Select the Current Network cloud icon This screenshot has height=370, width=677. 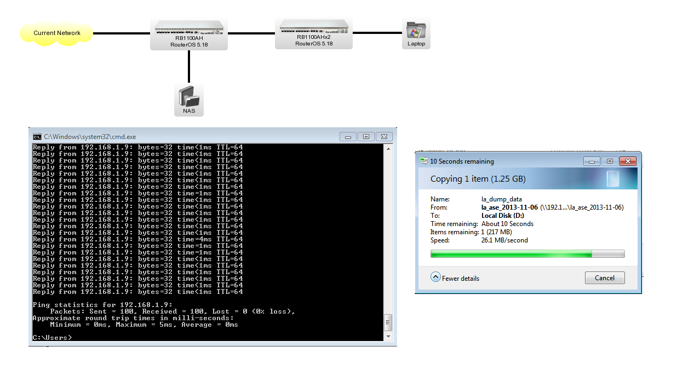coord(55,33)
